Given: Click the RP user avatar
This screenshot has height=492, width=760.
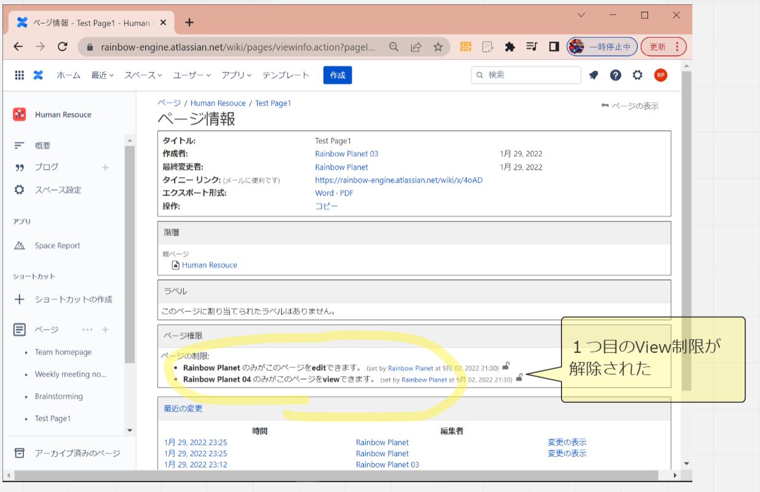Looking at the screenshot, I should tap(660, 75).
